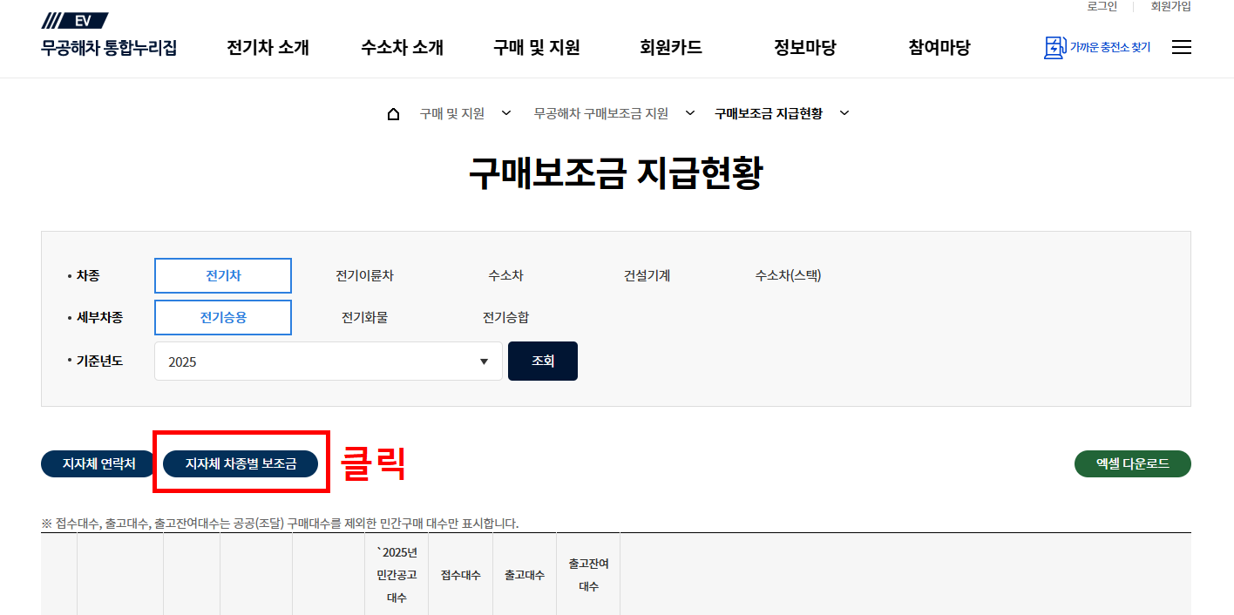Expand the 무공해차 구매보조금 지원 breadcrumb dropdown
Viewport: 1234px width, 615px height.
[x=689, y=112]
